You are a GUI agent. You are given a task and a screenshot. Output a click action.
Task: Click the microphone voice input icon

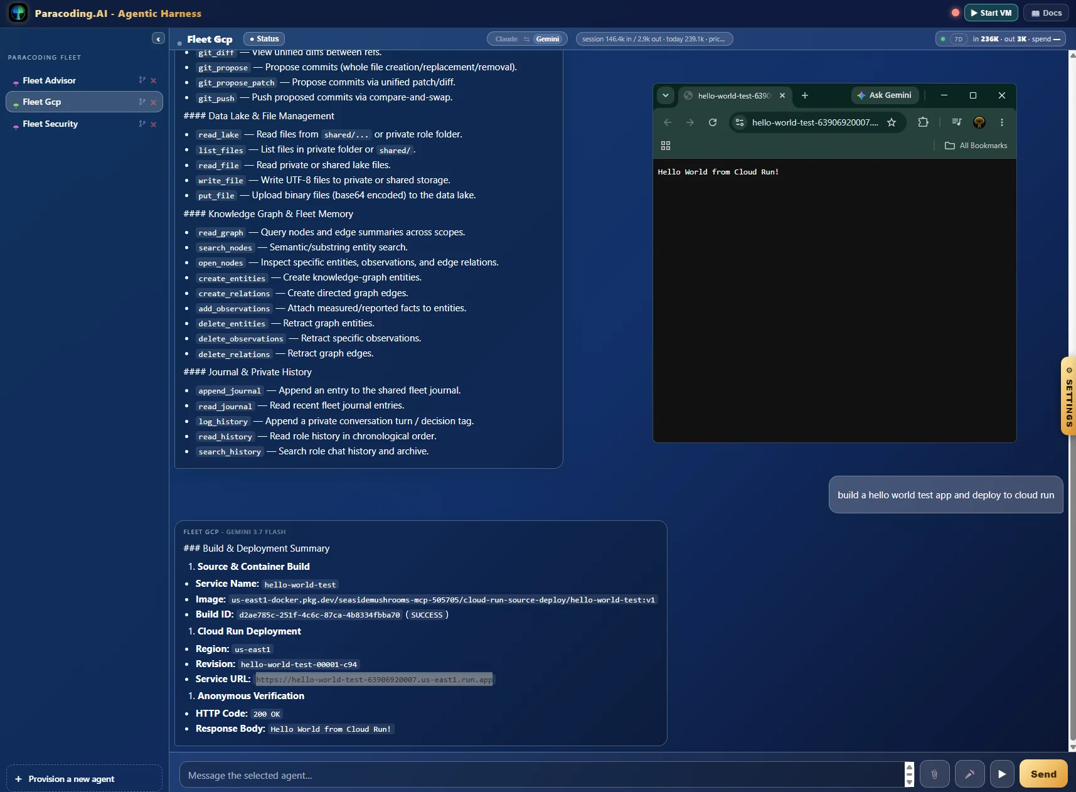[x=969, y=774]
